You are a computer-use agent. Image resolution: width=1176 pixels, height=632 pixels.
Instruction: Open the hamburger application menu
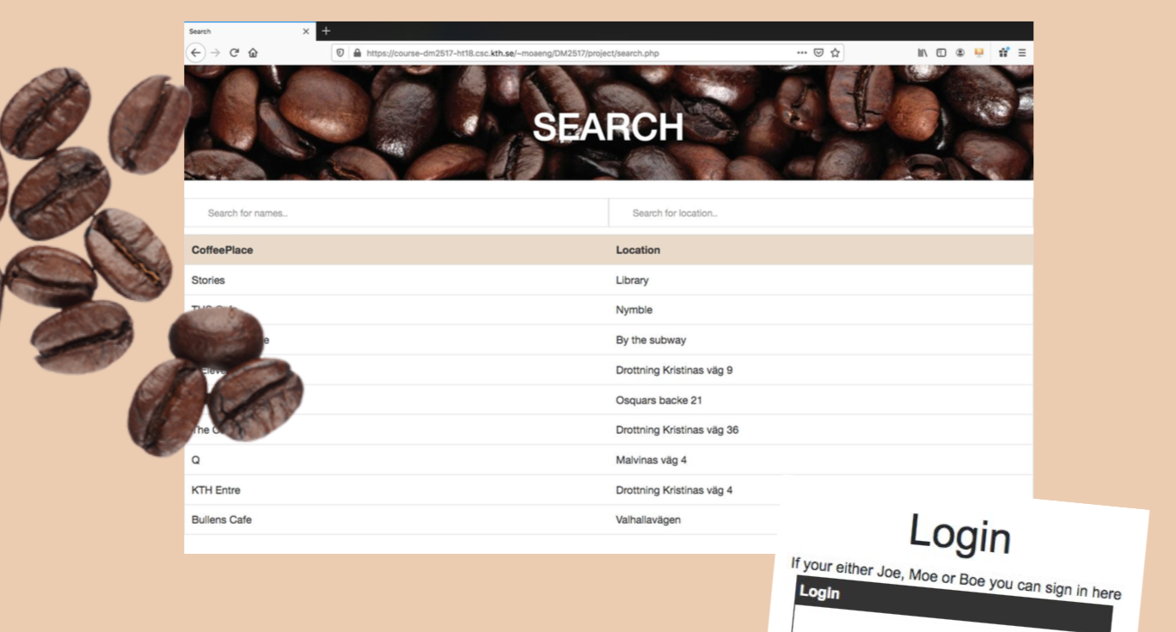pos(1022,52)
